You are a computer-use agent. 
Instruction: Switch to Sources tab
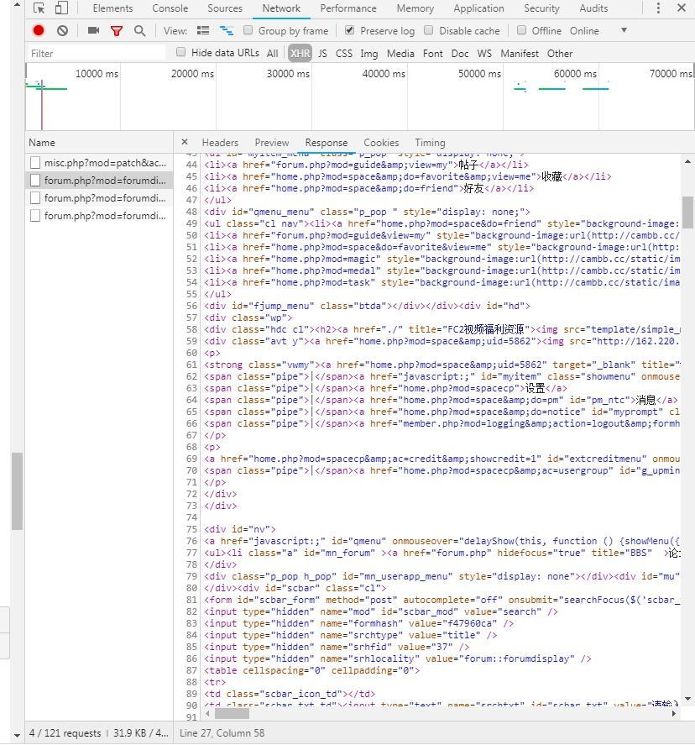pyautogui.click(x=225, y=8)
